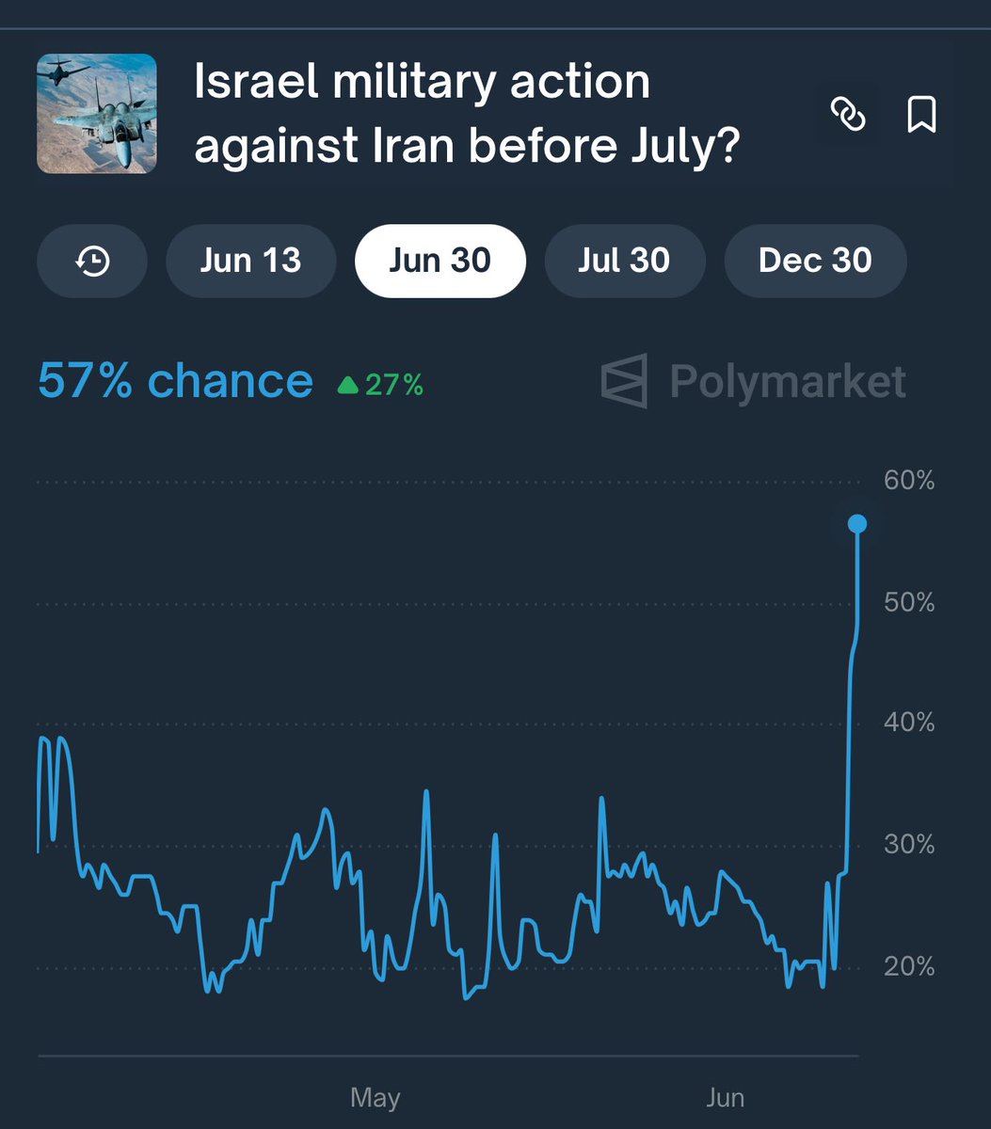The width and height of the screenshot is (991, 1129).
Task: Switch to the Jul 30 tab
Action: tap(624, 261)
